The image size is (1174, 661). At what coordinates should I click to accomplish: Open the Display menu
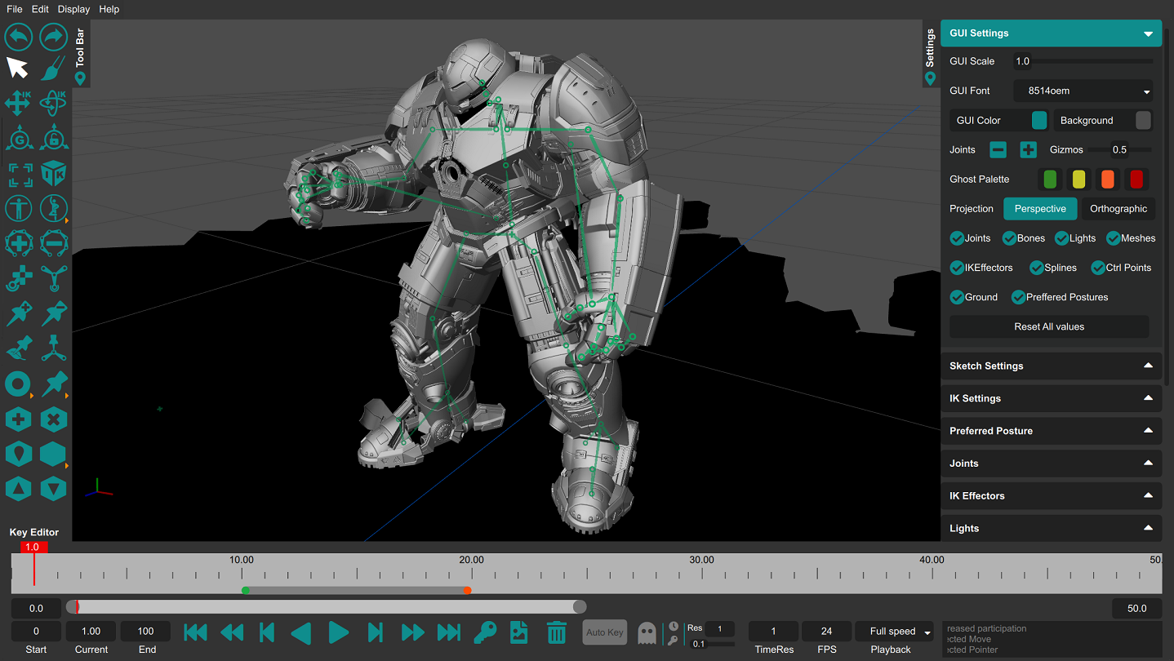click(73, 9)
